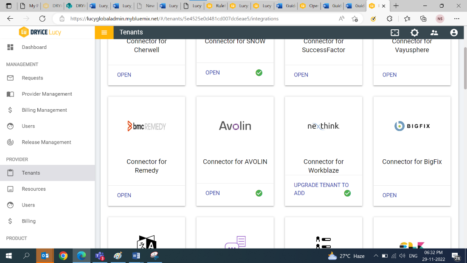Open browser extensions puzzle icon
The height and width of the screenshot is (263, 467).
pyautogui.click(x=390, y=19)
